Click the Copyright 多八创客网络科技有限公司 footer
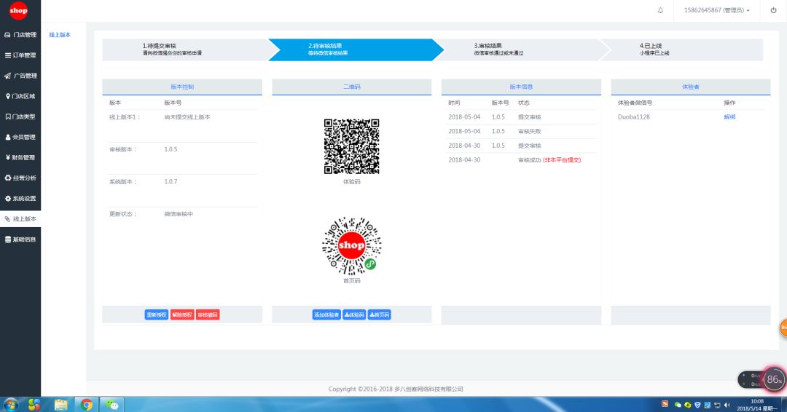 click(396, 389)
